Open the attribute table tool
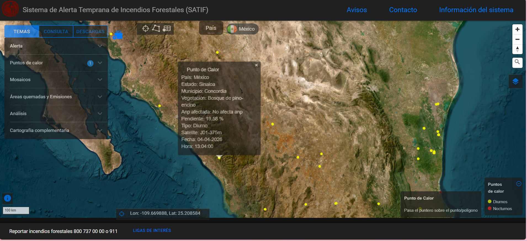 (167, 28)
